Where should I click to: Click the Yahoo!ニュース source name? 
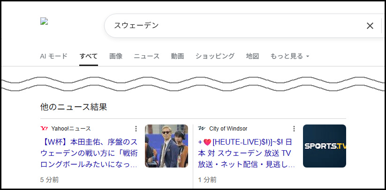71,128
